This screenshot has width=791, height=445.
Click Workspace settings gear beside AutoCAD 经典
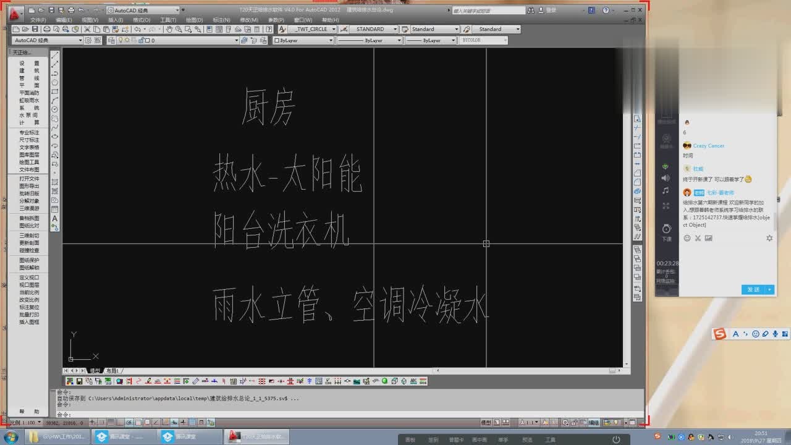[x=88, y=40]
